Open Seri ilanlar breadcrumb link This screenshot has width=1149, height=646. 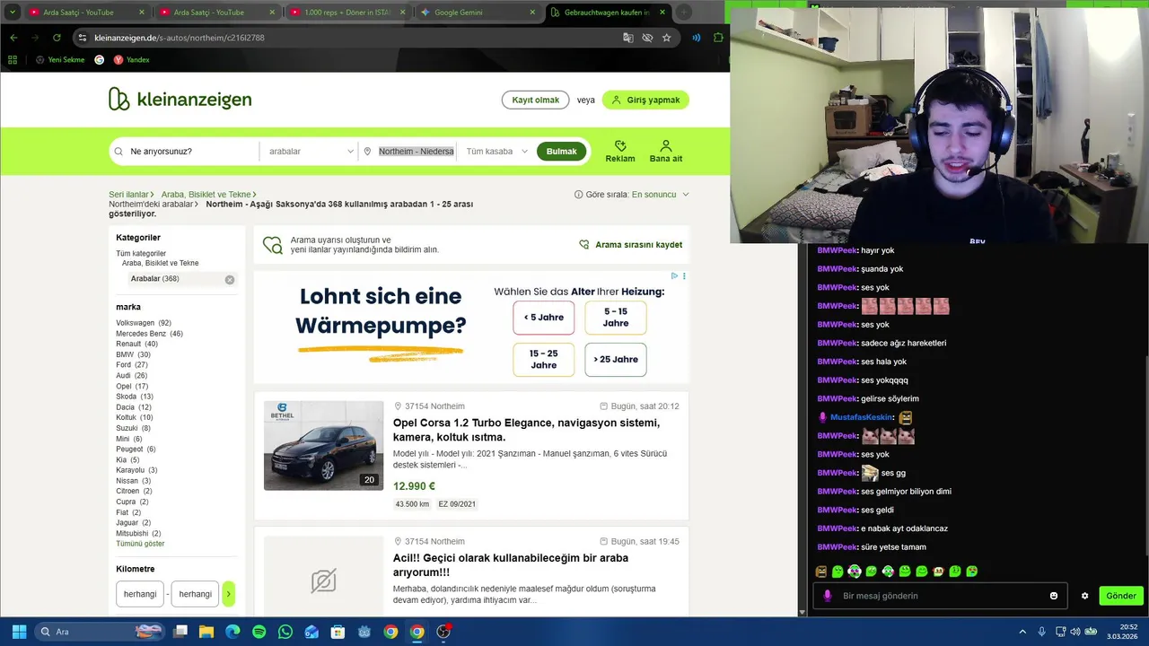(128, 194)
